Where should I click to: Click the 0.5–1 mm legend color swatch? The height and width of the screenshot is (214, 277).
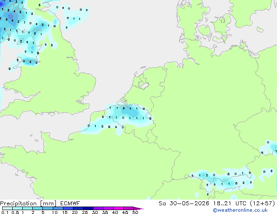point(17,208)
